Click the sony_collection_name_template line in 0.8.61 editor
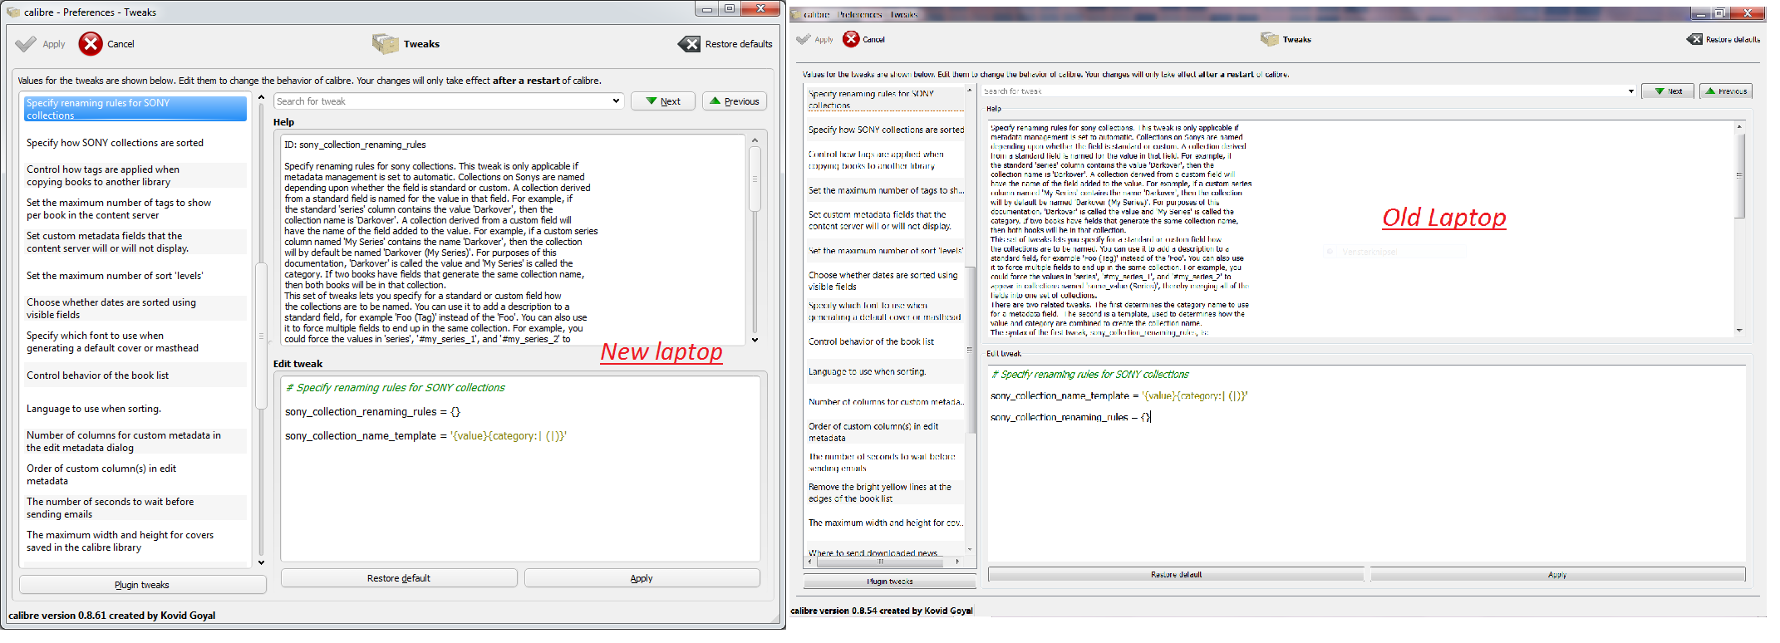1780x643 pixels. (x=425, y=436)
